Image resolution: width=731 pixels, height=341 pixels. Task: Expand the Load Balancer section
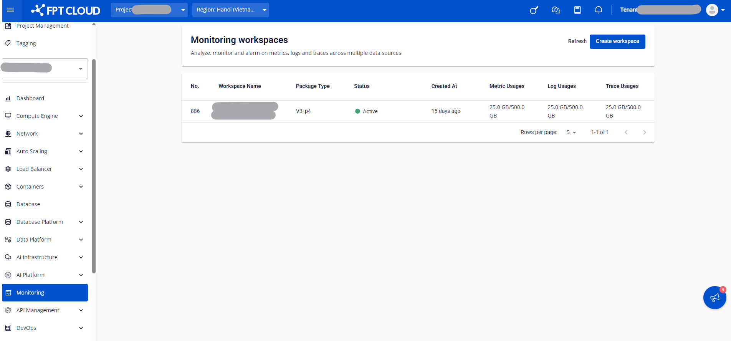[44, 169]
